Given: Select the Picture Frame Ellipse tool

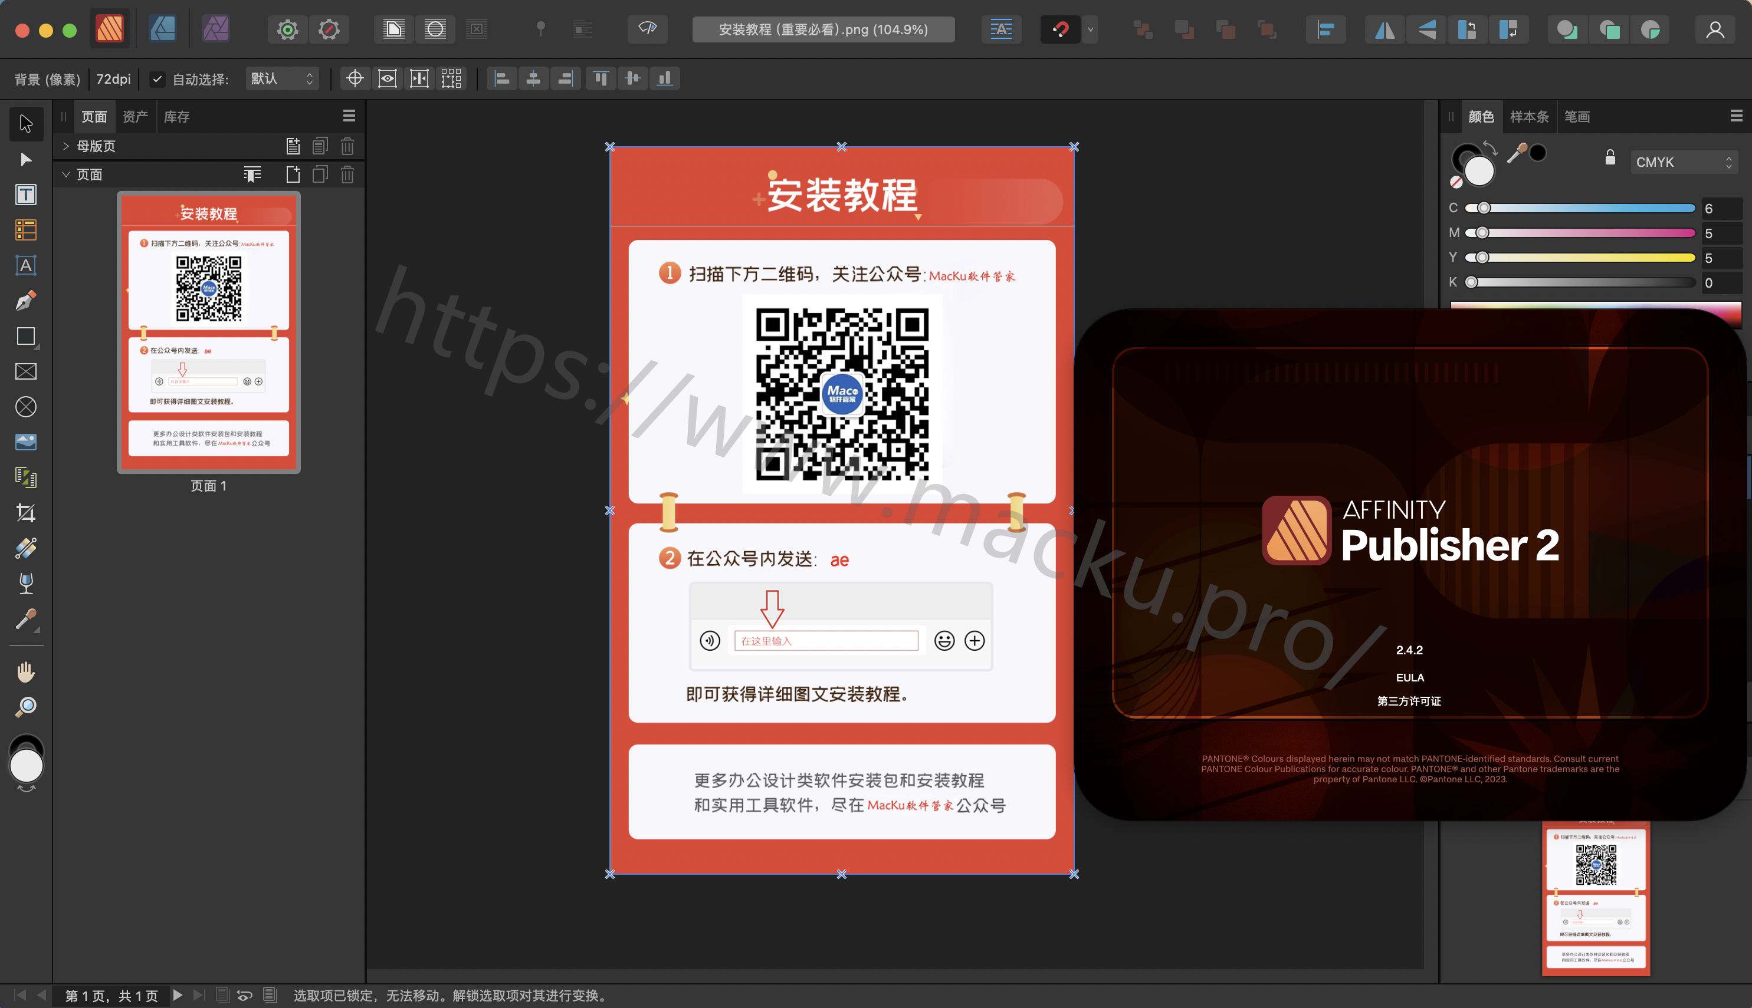Looking at the screenshot, I should [25, 407].
